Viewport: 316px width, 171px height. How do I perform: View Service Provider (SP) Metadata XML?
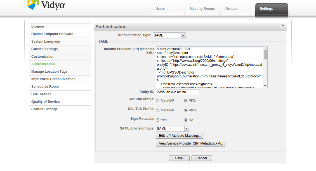(190, 143)
